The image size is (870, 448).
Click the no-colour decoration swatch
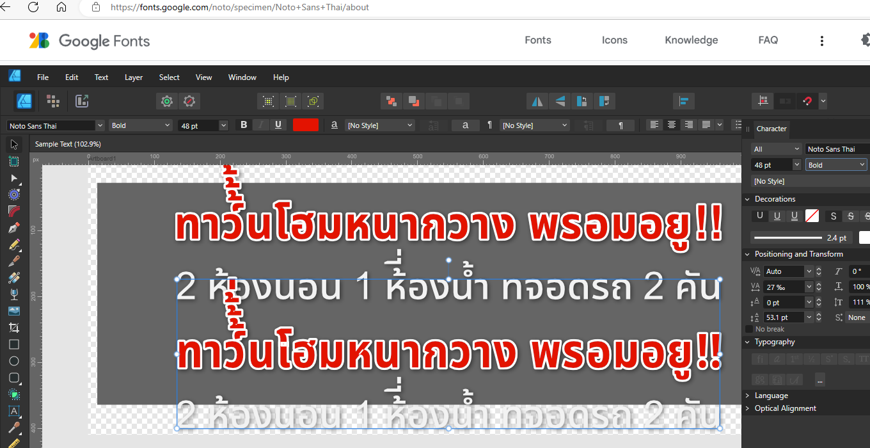tap(812, 216)
